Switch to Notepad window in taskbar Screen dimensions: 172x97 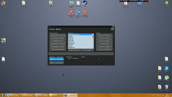coord(41,95)
